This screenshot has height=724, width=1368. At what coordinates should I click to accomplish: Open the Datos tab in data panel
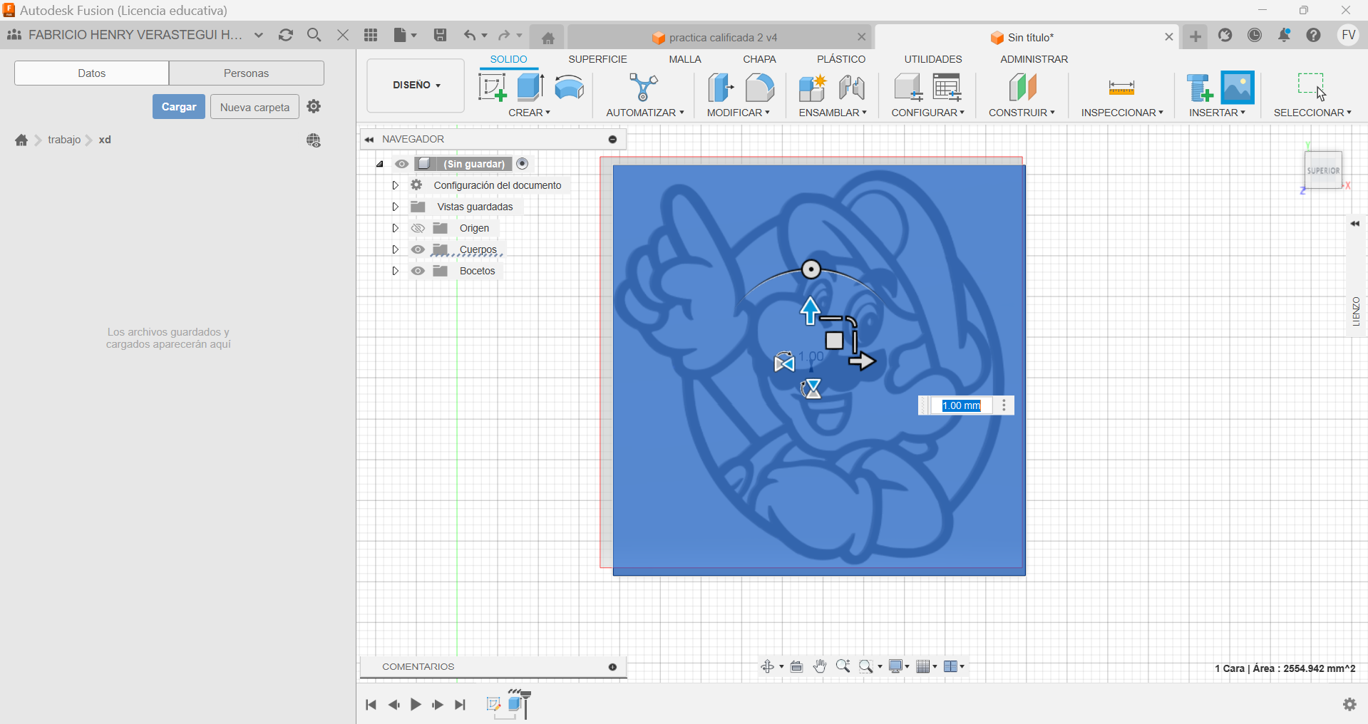click(91, 73)
